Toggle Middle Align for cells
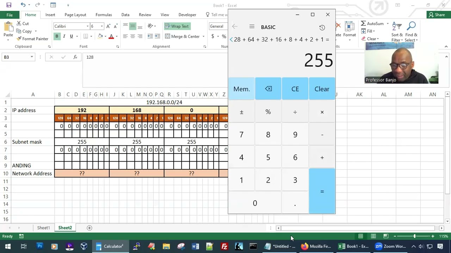The width and height of the screenshot is (451, 253). [132, 26]
